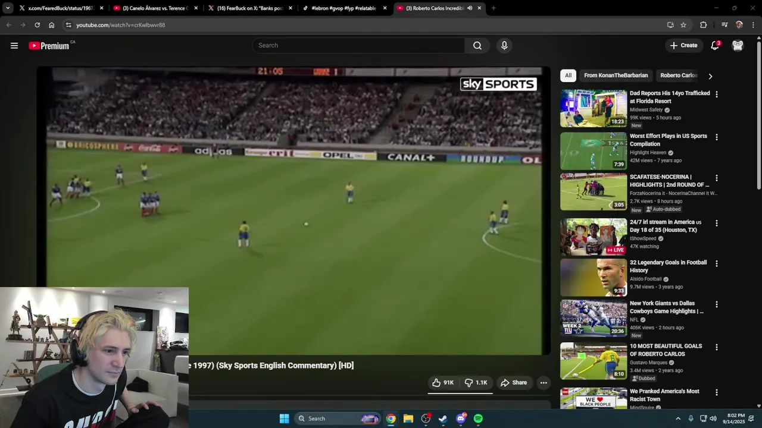Start voice search with microphone icon
This screenshot has height=428, width=762.
pos(504,46)
